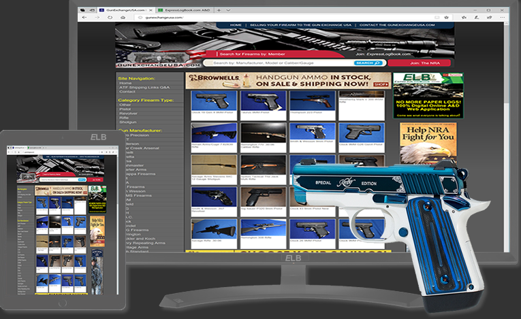Open the Glock 19 Gen 4 9MM Pistol listing
The image size is (521, 319).
[214, 105]
